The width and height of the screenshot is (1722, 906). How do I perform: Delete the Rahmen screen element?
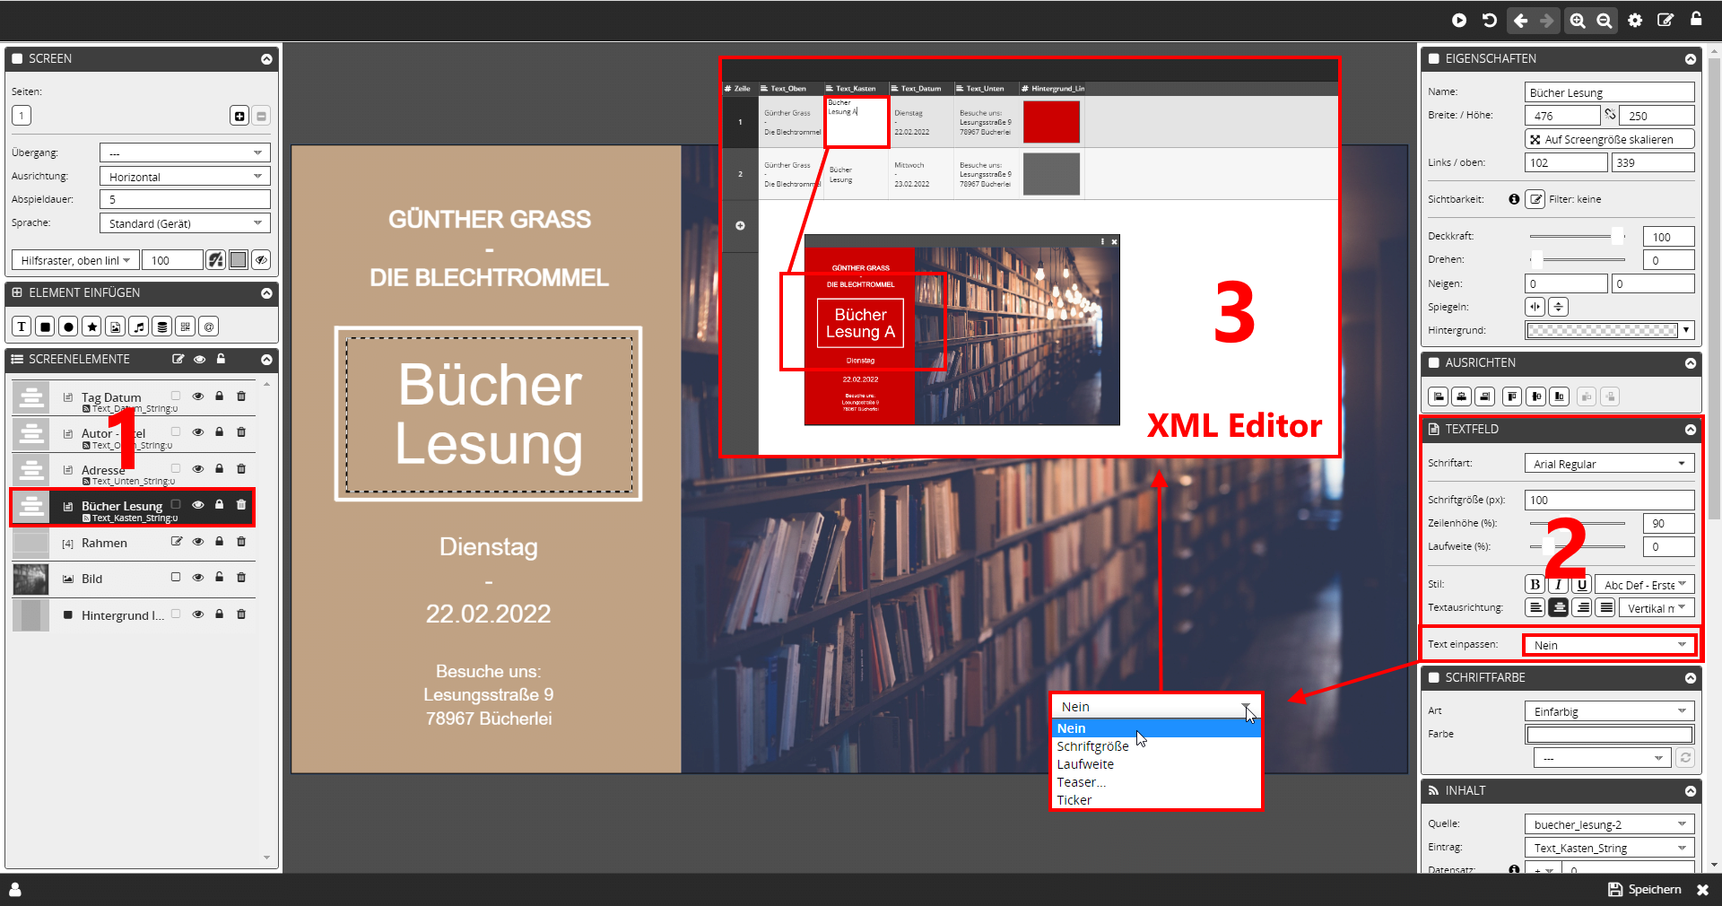(240, 542)
